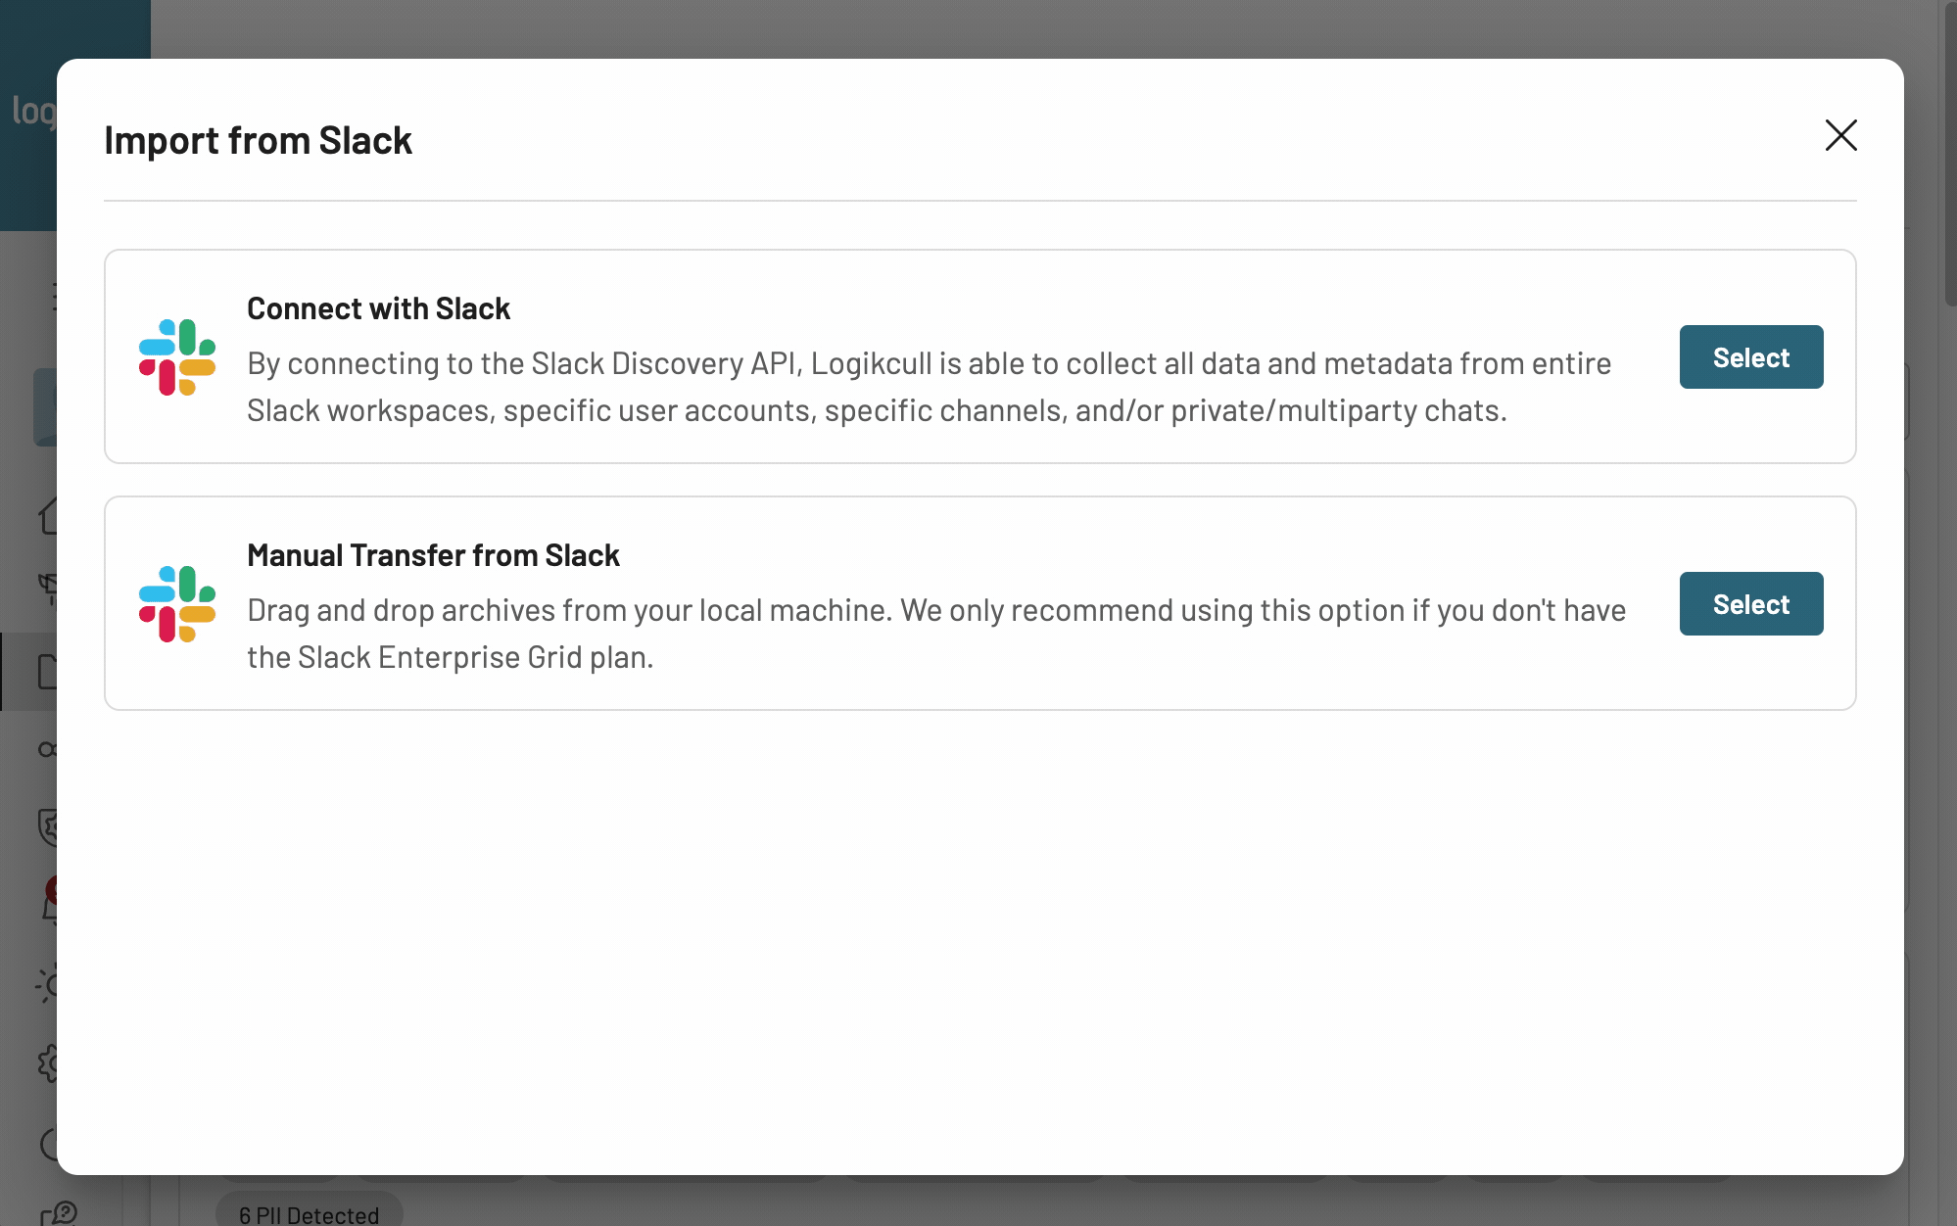Image resolution: width=1957 pixels, height=1226 pixels.
Task: Click the Slack logo beside Manual Transfer
Action: pyautogui.click(x=177, y=603)
